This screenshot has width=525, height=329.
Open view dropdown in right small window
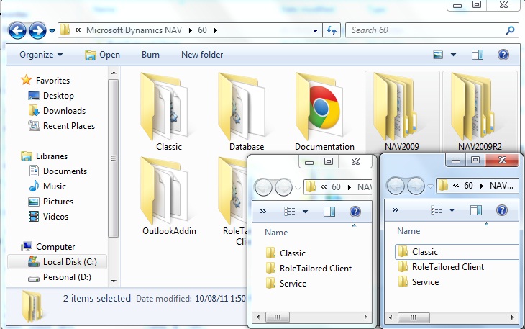click(x=452, y=210)
